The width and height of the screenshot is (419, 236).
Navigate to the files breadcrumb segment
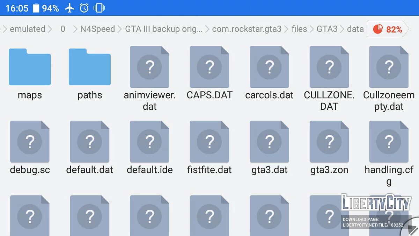point(299,29)
